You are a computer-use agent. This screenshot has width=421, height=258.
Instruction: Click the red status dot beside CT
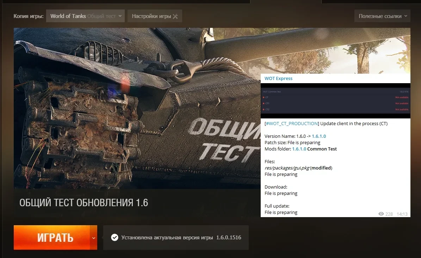[264, 97]
